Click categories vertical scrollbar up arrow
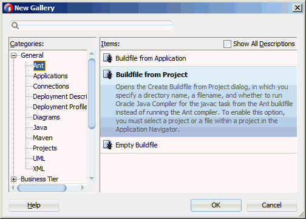Viewport: 306px width, 219px height. click(92, 53)
